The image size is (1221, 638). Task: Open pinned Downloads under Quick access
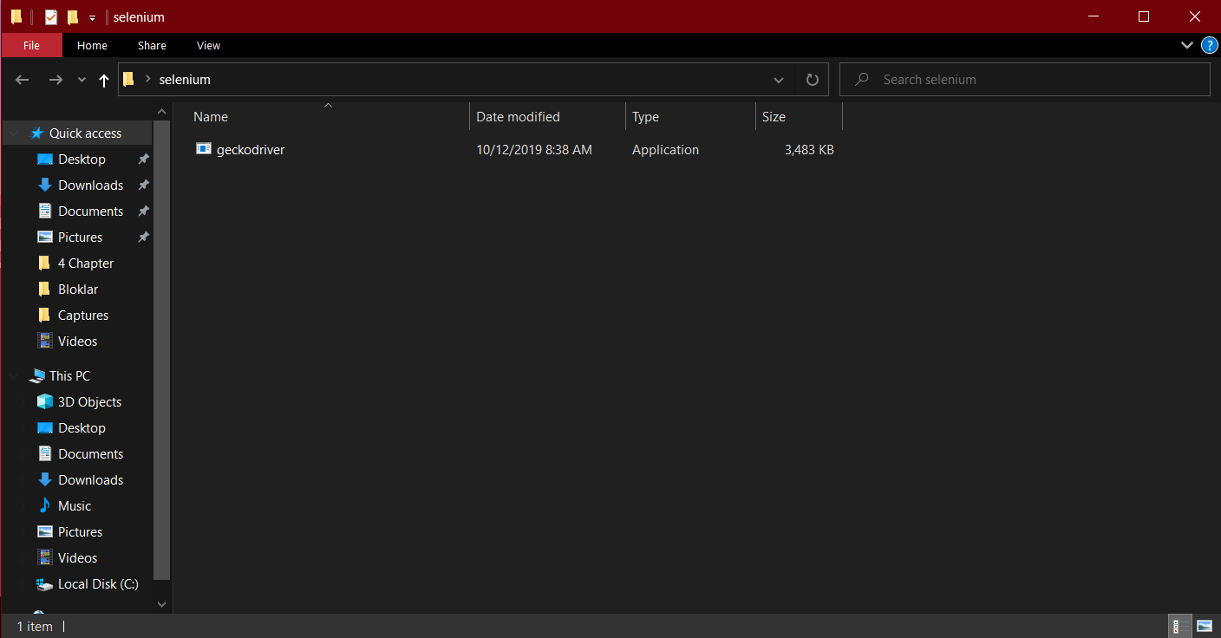coord(90,185)
